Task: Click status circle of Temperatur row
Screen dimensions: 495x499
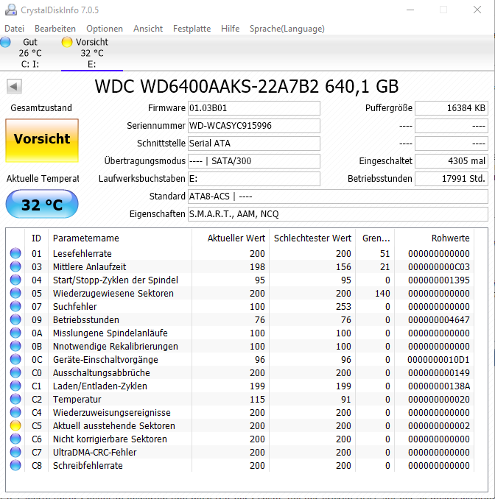Action: [15, 399]
